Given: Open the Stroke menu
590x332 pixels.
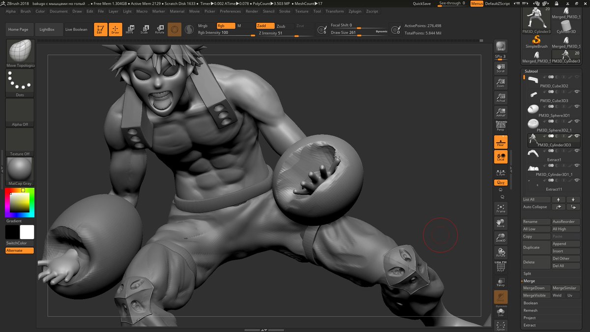Looking at the screenshot, I should click(285, 11).
